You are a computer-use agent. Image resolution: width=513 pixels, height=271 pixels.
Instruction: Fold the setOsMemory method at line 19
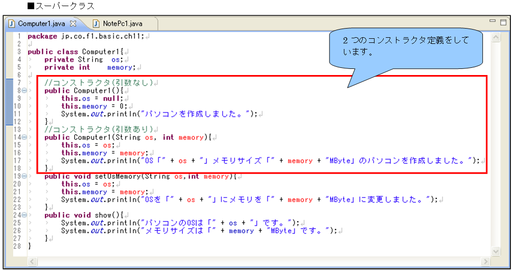click(x=24, y=177)
